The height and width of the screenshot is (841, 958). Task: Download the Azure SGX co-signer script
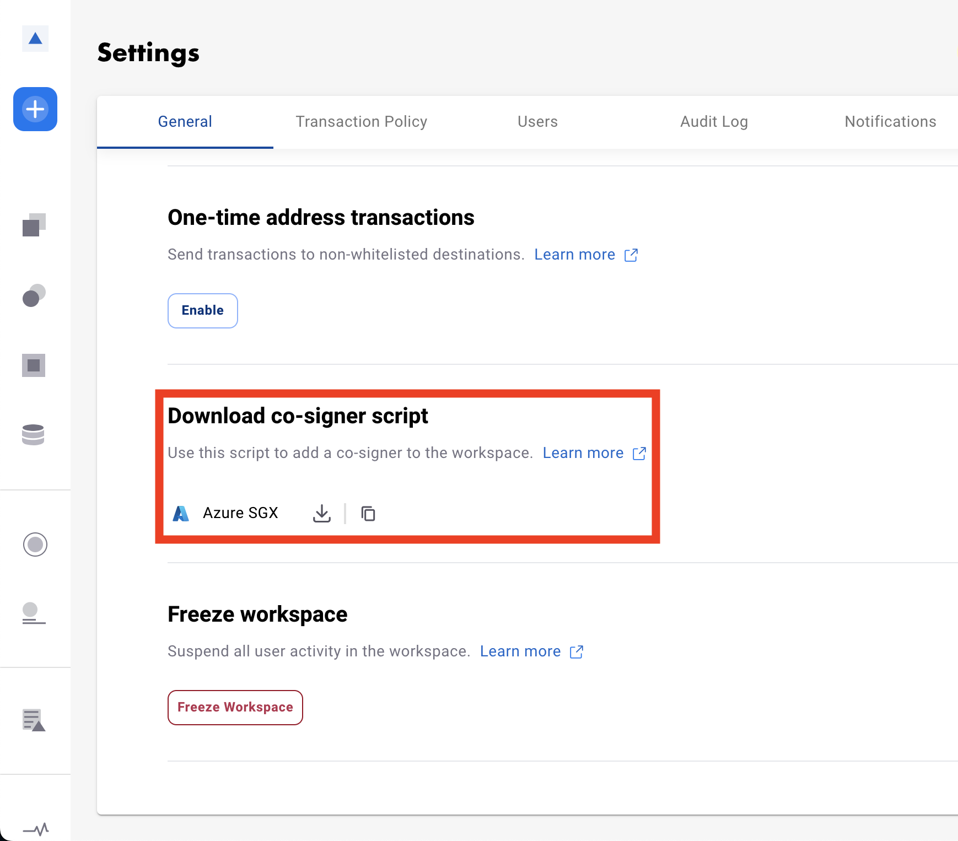coord(322,514)
